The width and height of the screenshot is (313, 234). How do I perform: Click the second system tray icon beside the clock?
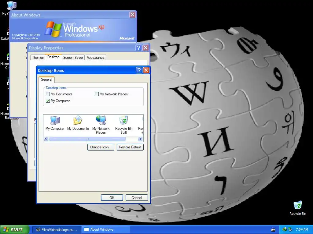point(290,229)
